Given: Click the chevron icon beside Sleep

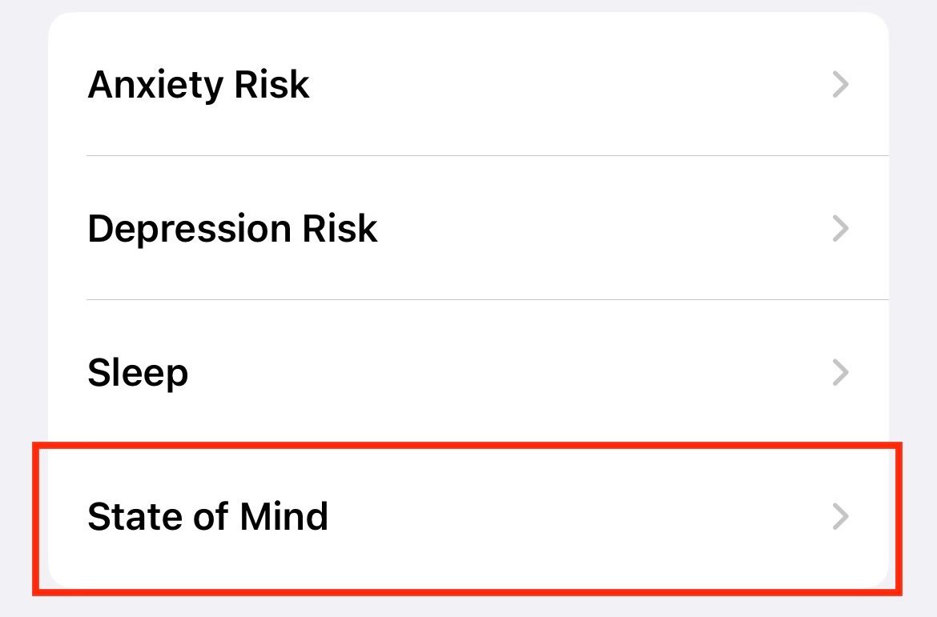Looking at the screenshot, I should (x=840, y=373).
